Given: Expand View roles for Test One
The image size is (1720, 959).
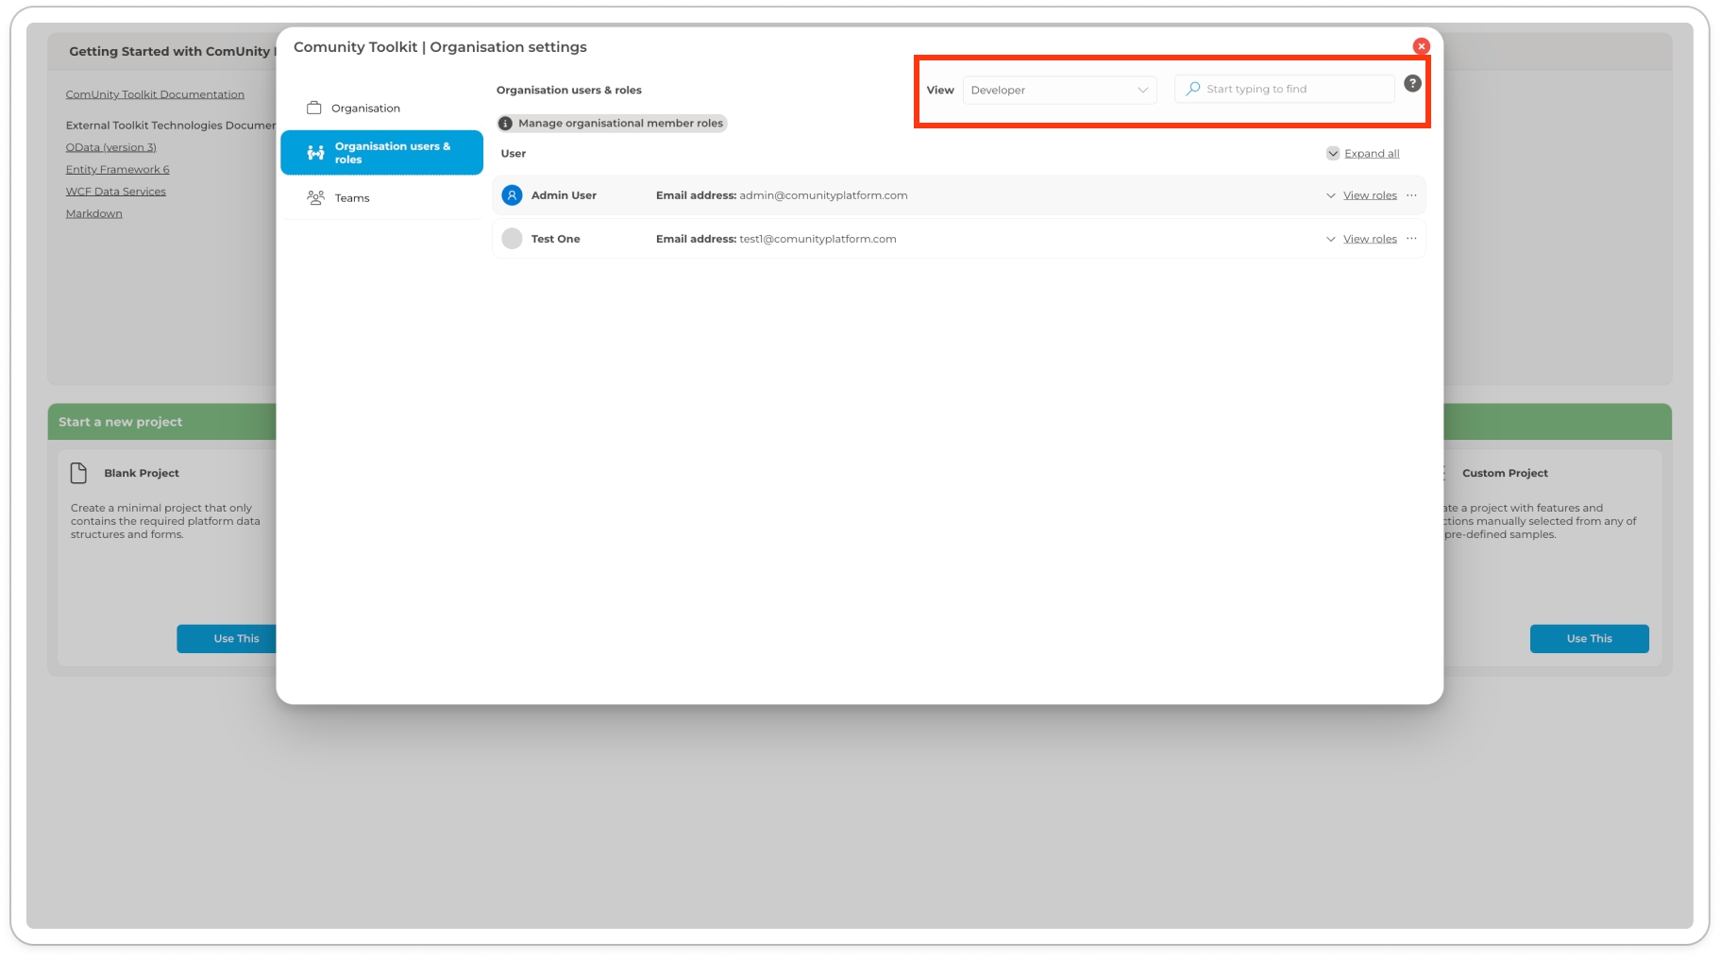Looking at the screenshot, I should click(x=1369, y=239).
